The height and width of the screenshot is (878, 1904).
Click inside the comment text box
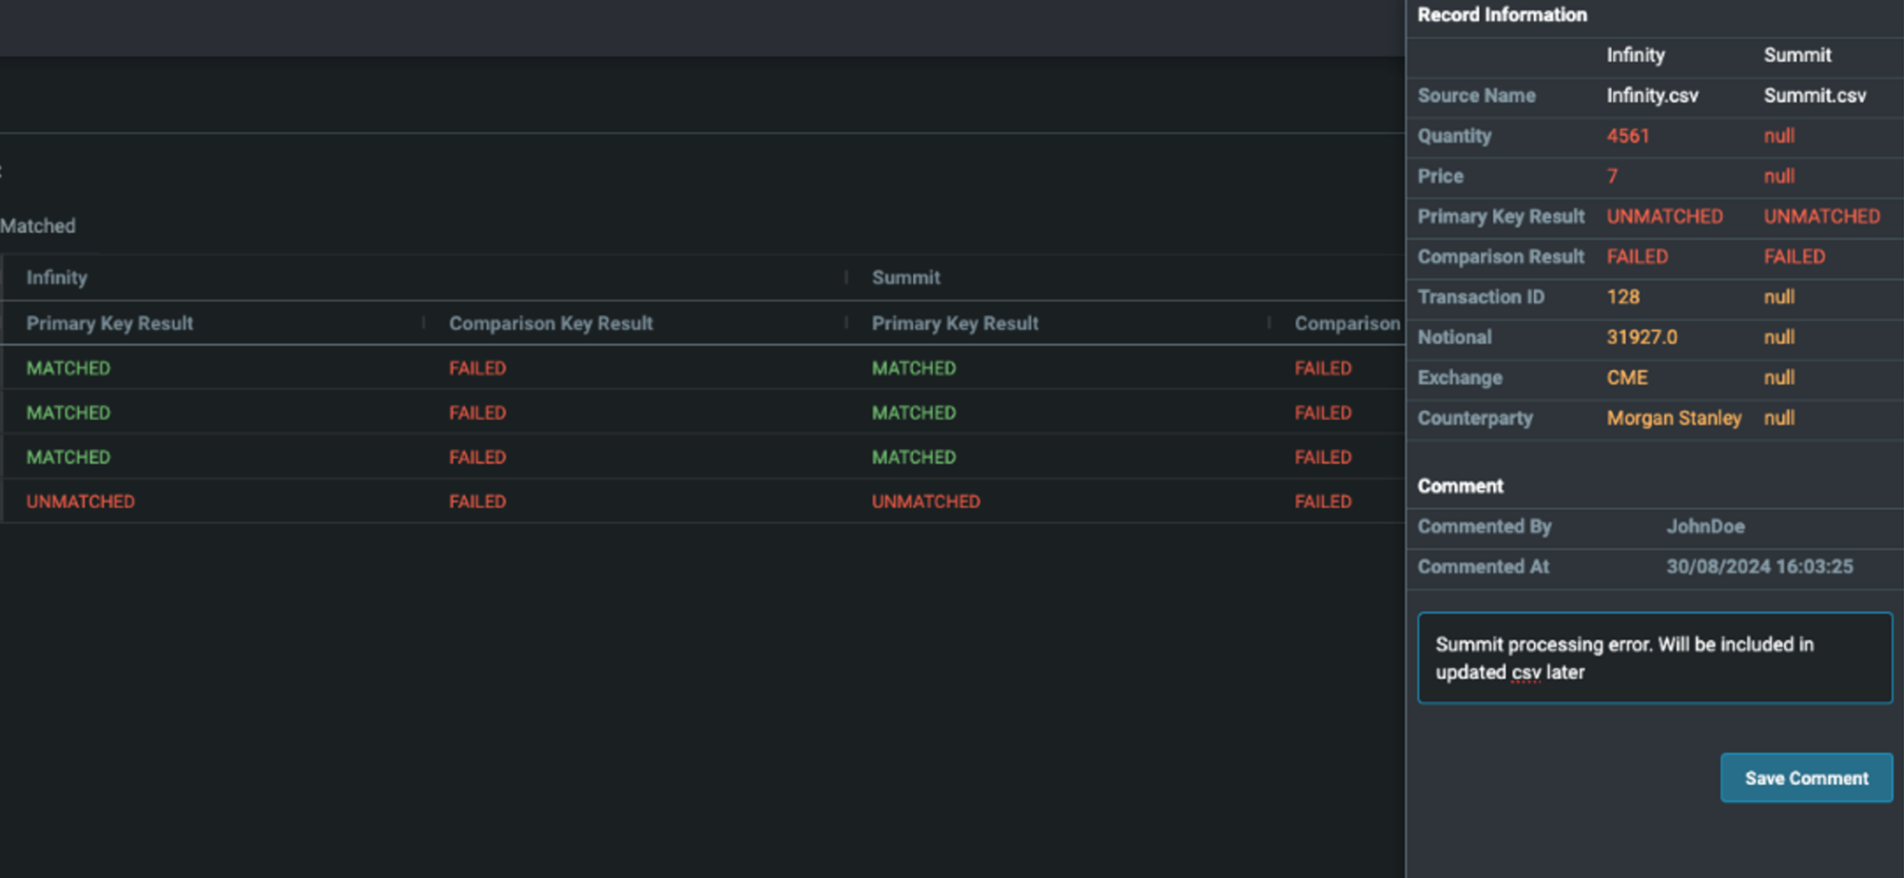pyautogui.click(x=1653, y=658)
